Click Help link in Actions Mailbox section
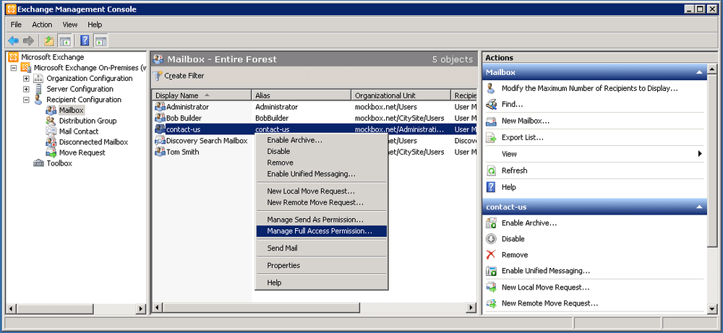This screenshot has height=333, width=723. click(x=508, y=187)
